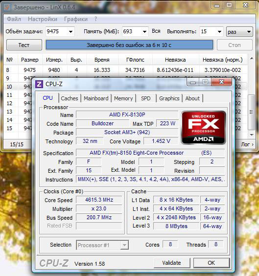Sort by Время column header
This screenshot has width=259, height=276.
coord(102,60)
